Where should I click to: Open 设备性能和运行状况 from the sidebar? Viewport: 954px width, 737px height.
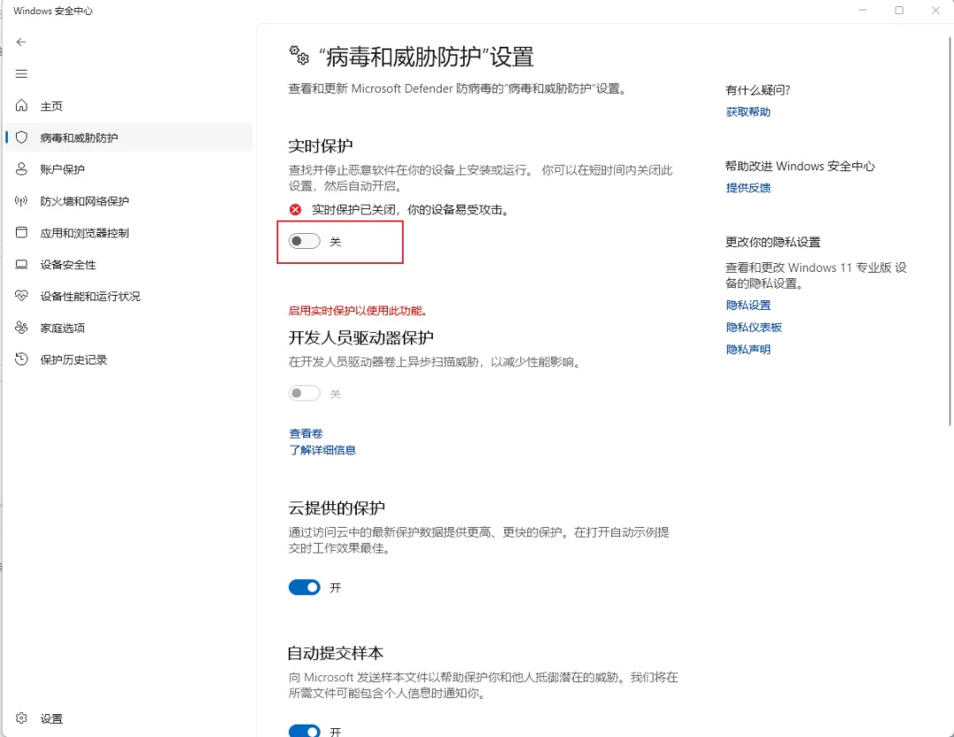click(129, 296)
